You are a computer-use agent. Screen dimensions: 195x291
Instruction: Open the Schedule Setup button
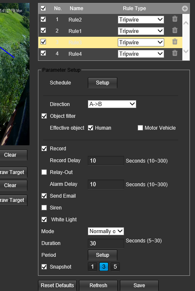103,83
